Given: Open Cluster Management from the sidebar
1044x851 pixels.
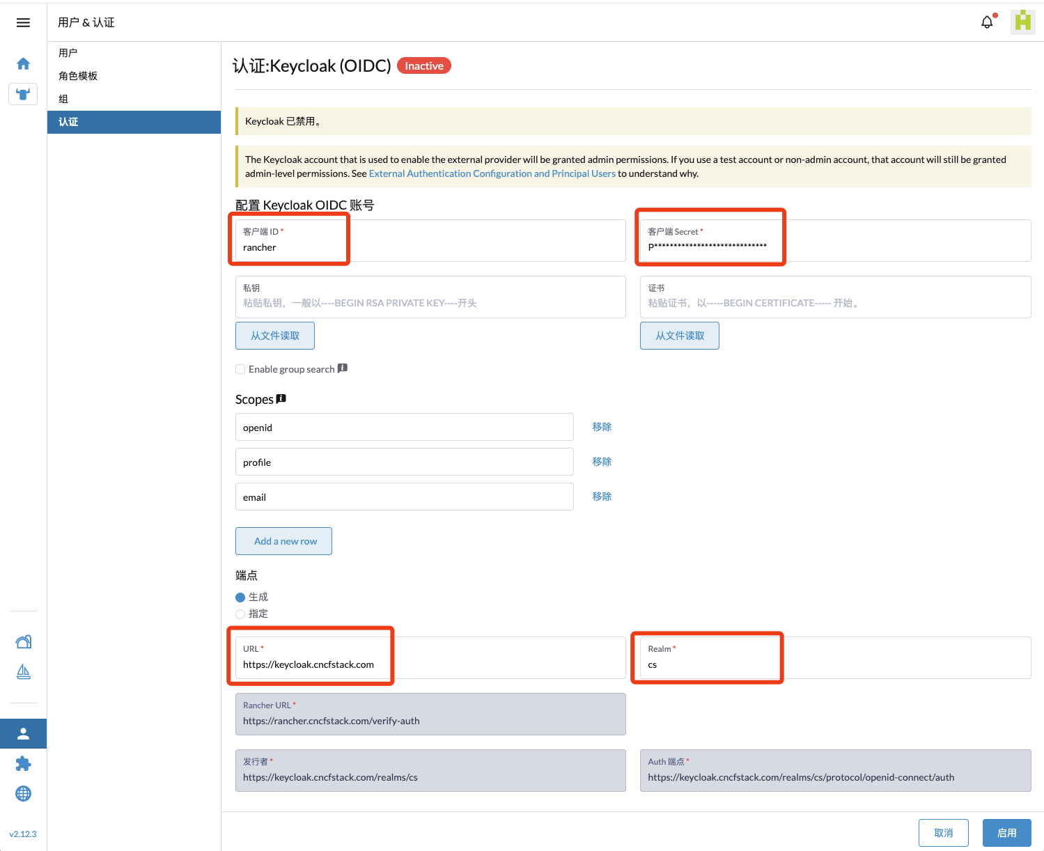Looking at the screenshot, I should click(23, 641).
